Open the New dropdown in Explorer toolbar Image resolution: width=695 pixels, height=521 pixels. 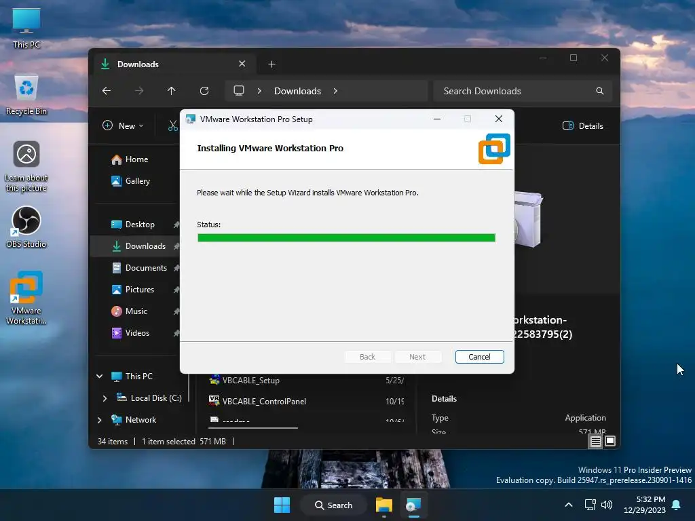pos(124,126)
